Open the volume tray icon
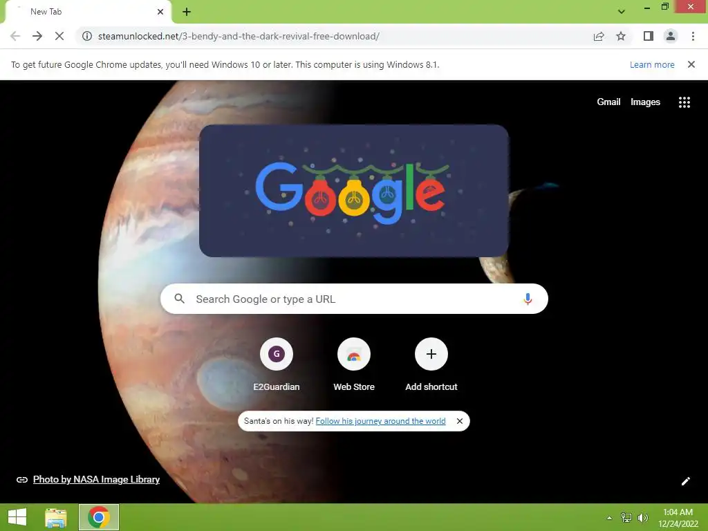The width and height of the screenshot is (708, 531). point(642,518)
